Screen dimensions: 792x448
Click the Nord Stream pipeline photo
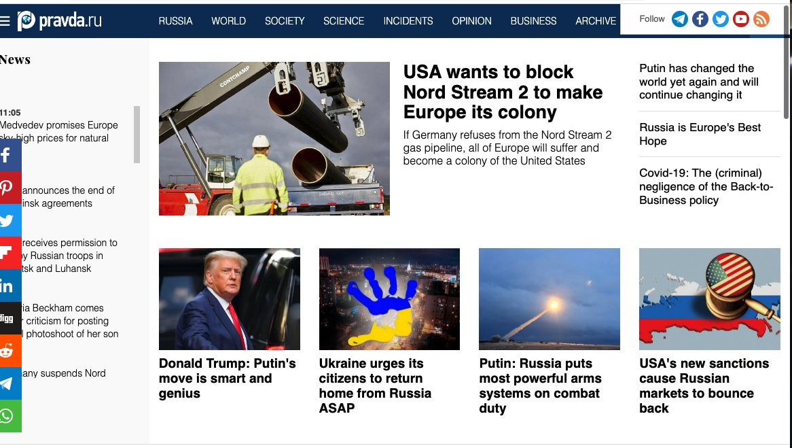(x=274, y=139)
